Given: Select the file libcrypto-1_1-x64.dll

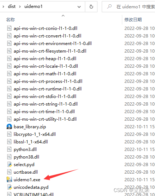Looking at the screenshot, I should [35, 134].
